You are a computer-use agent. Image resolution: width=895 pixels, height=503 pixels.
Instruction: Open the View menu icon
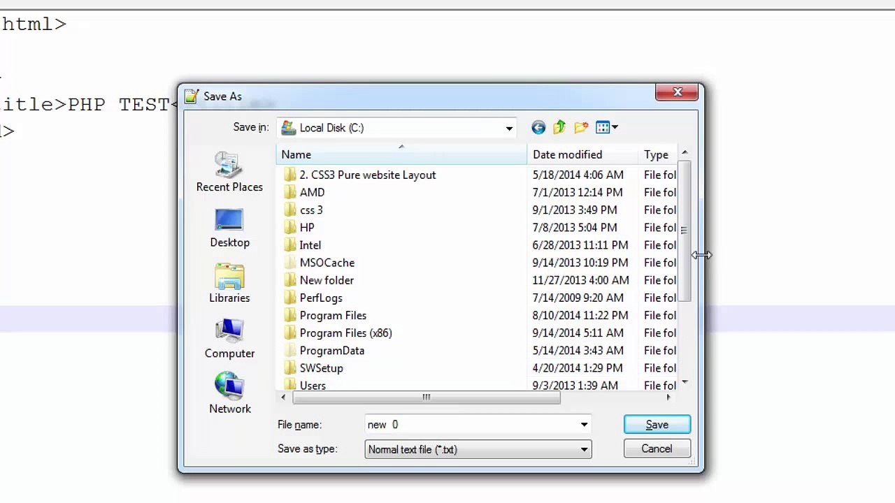606,127
